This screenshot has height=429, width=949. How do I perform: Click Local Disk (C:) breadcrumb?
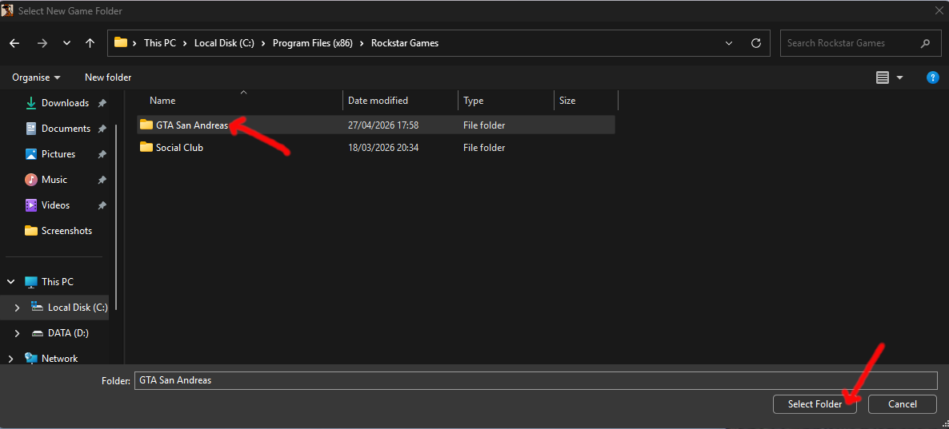click(224, 43)
